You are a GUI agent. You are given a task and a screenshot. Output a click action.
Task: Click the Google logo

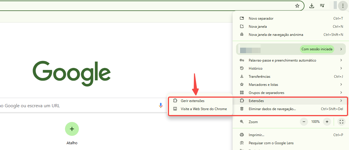71,73
